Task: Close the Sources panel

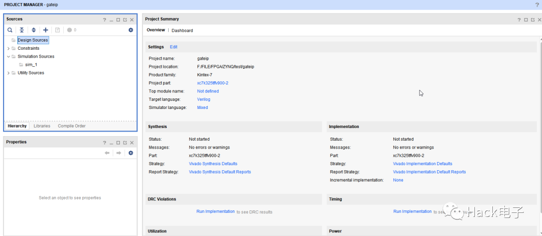Action: click(131, 20)
